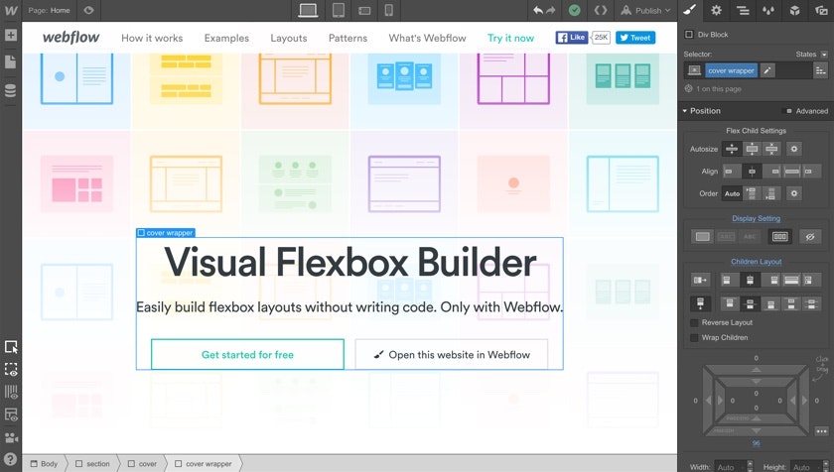Check the green saved status icon
The image size is (834, 472).
(x=575, y=10)
